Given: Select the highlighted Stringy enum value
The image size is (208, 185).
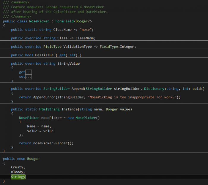Looking at the screenshot, I should (x=18, y=177).
